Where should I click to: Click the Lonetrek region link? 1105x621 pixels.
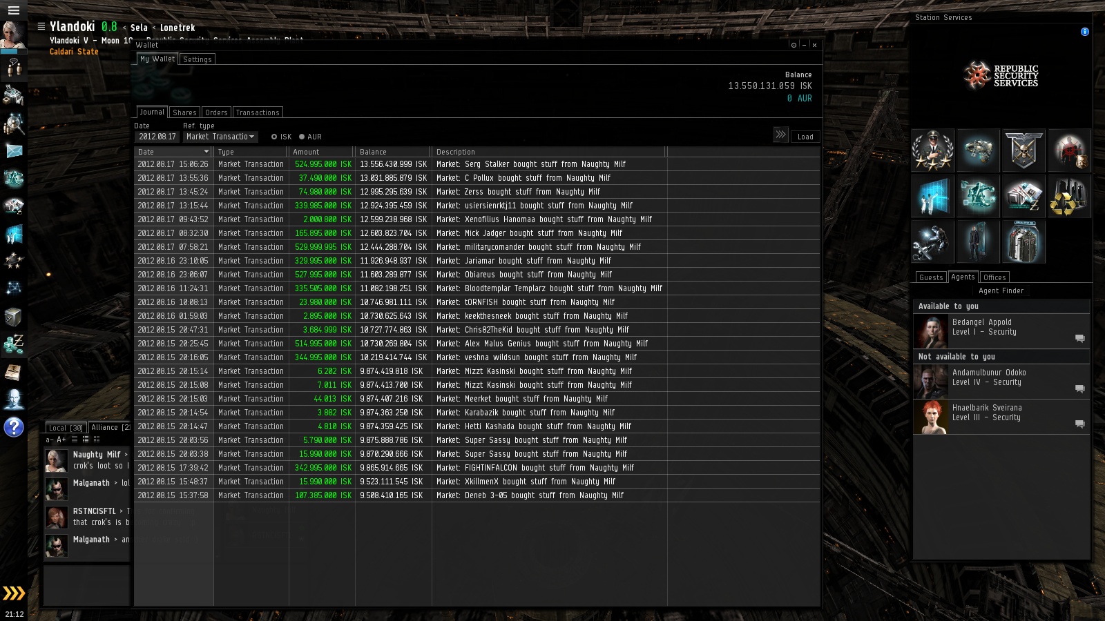click(x=177, y=28)
